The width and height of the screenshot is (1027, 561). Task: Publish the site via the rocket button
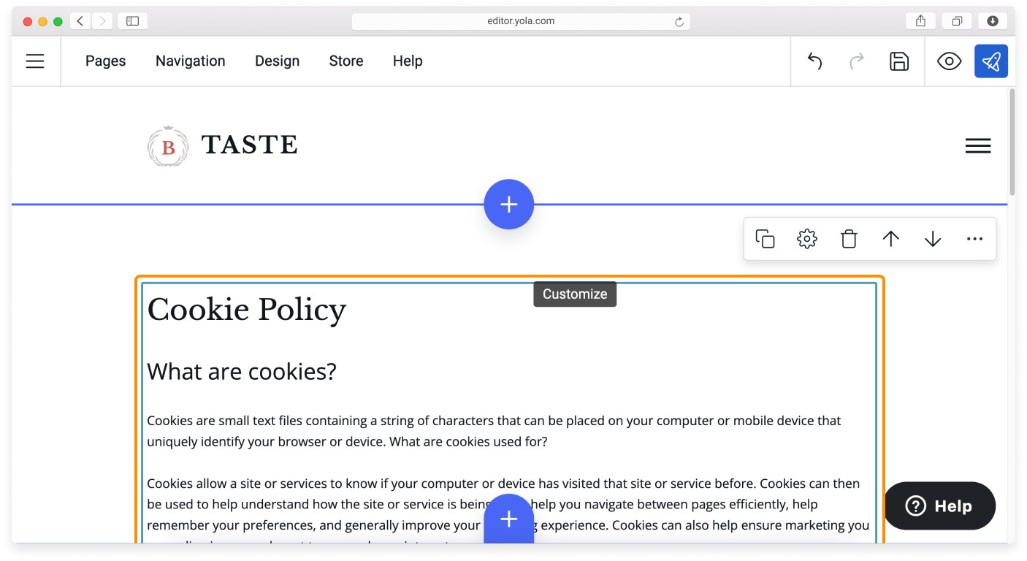991,61
